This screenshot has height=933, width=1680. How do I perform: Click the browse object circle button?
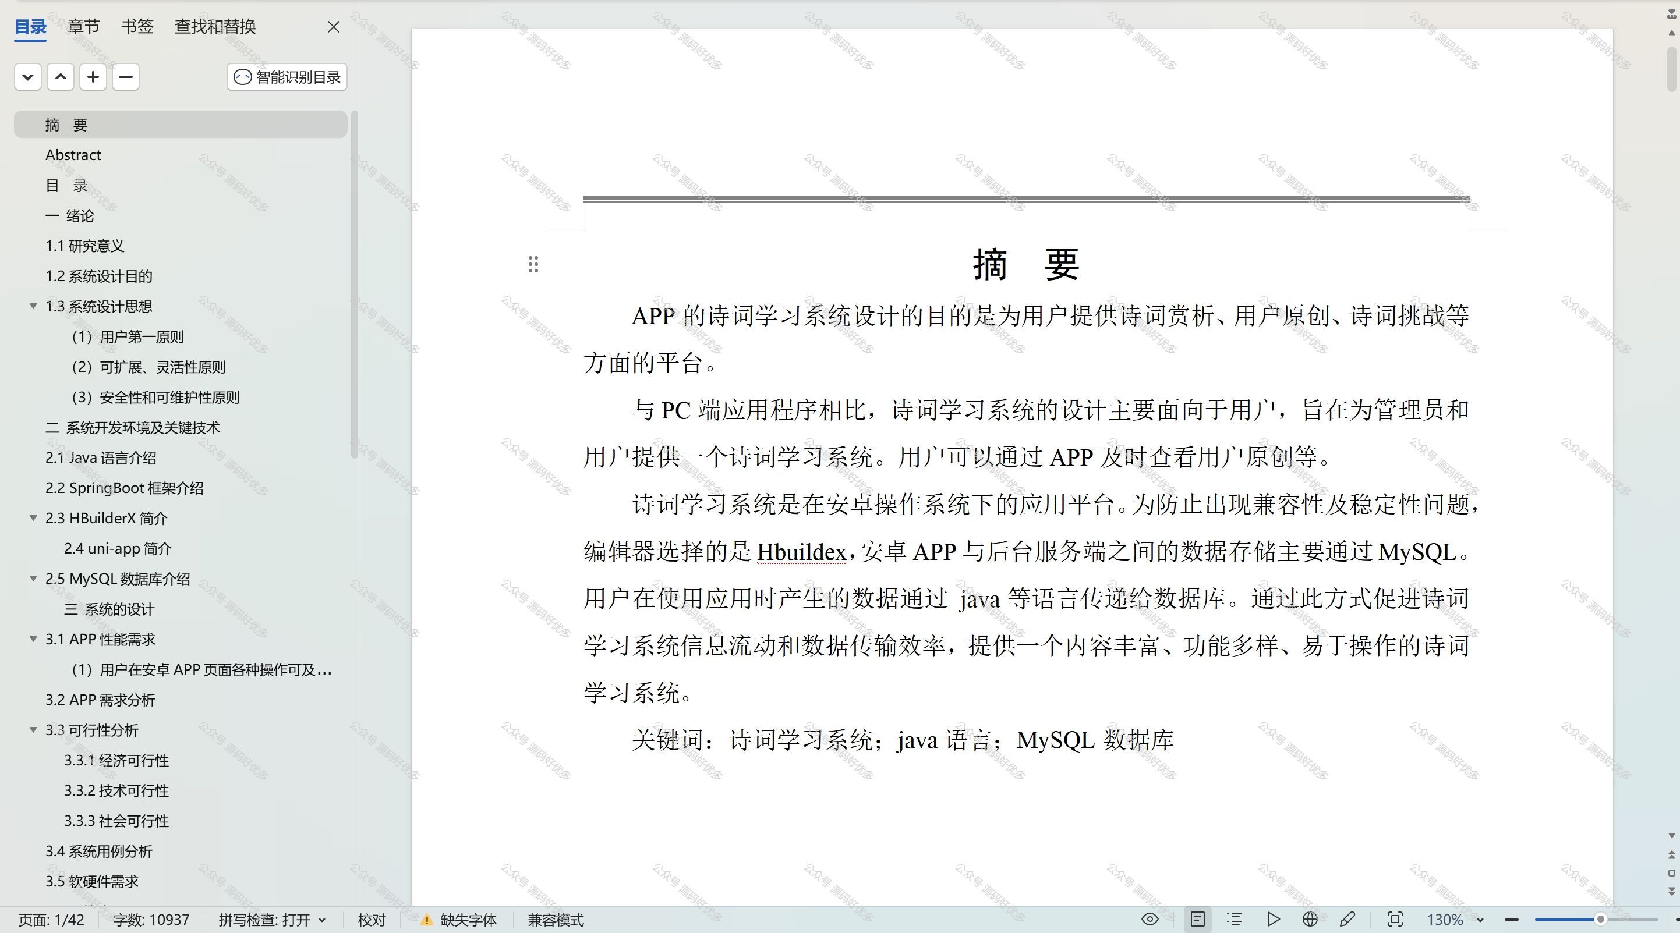(x=1671, y=872)
